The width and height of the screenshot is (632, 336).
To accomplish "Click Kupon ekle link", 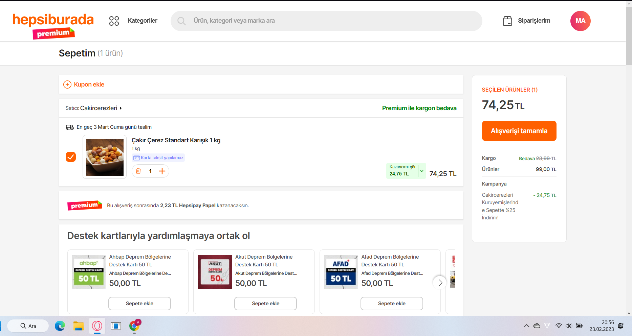I will click(89, 85).
